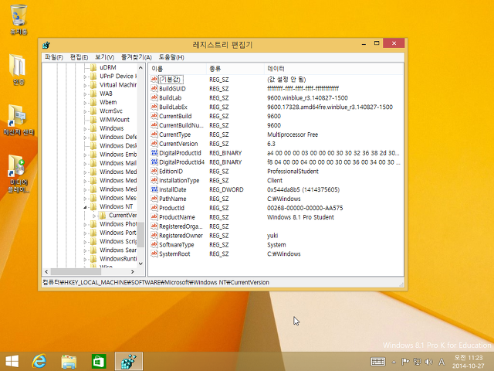Select the SoftwareType value name
Viewport: 494px width, 371px height.
(177, 245)
